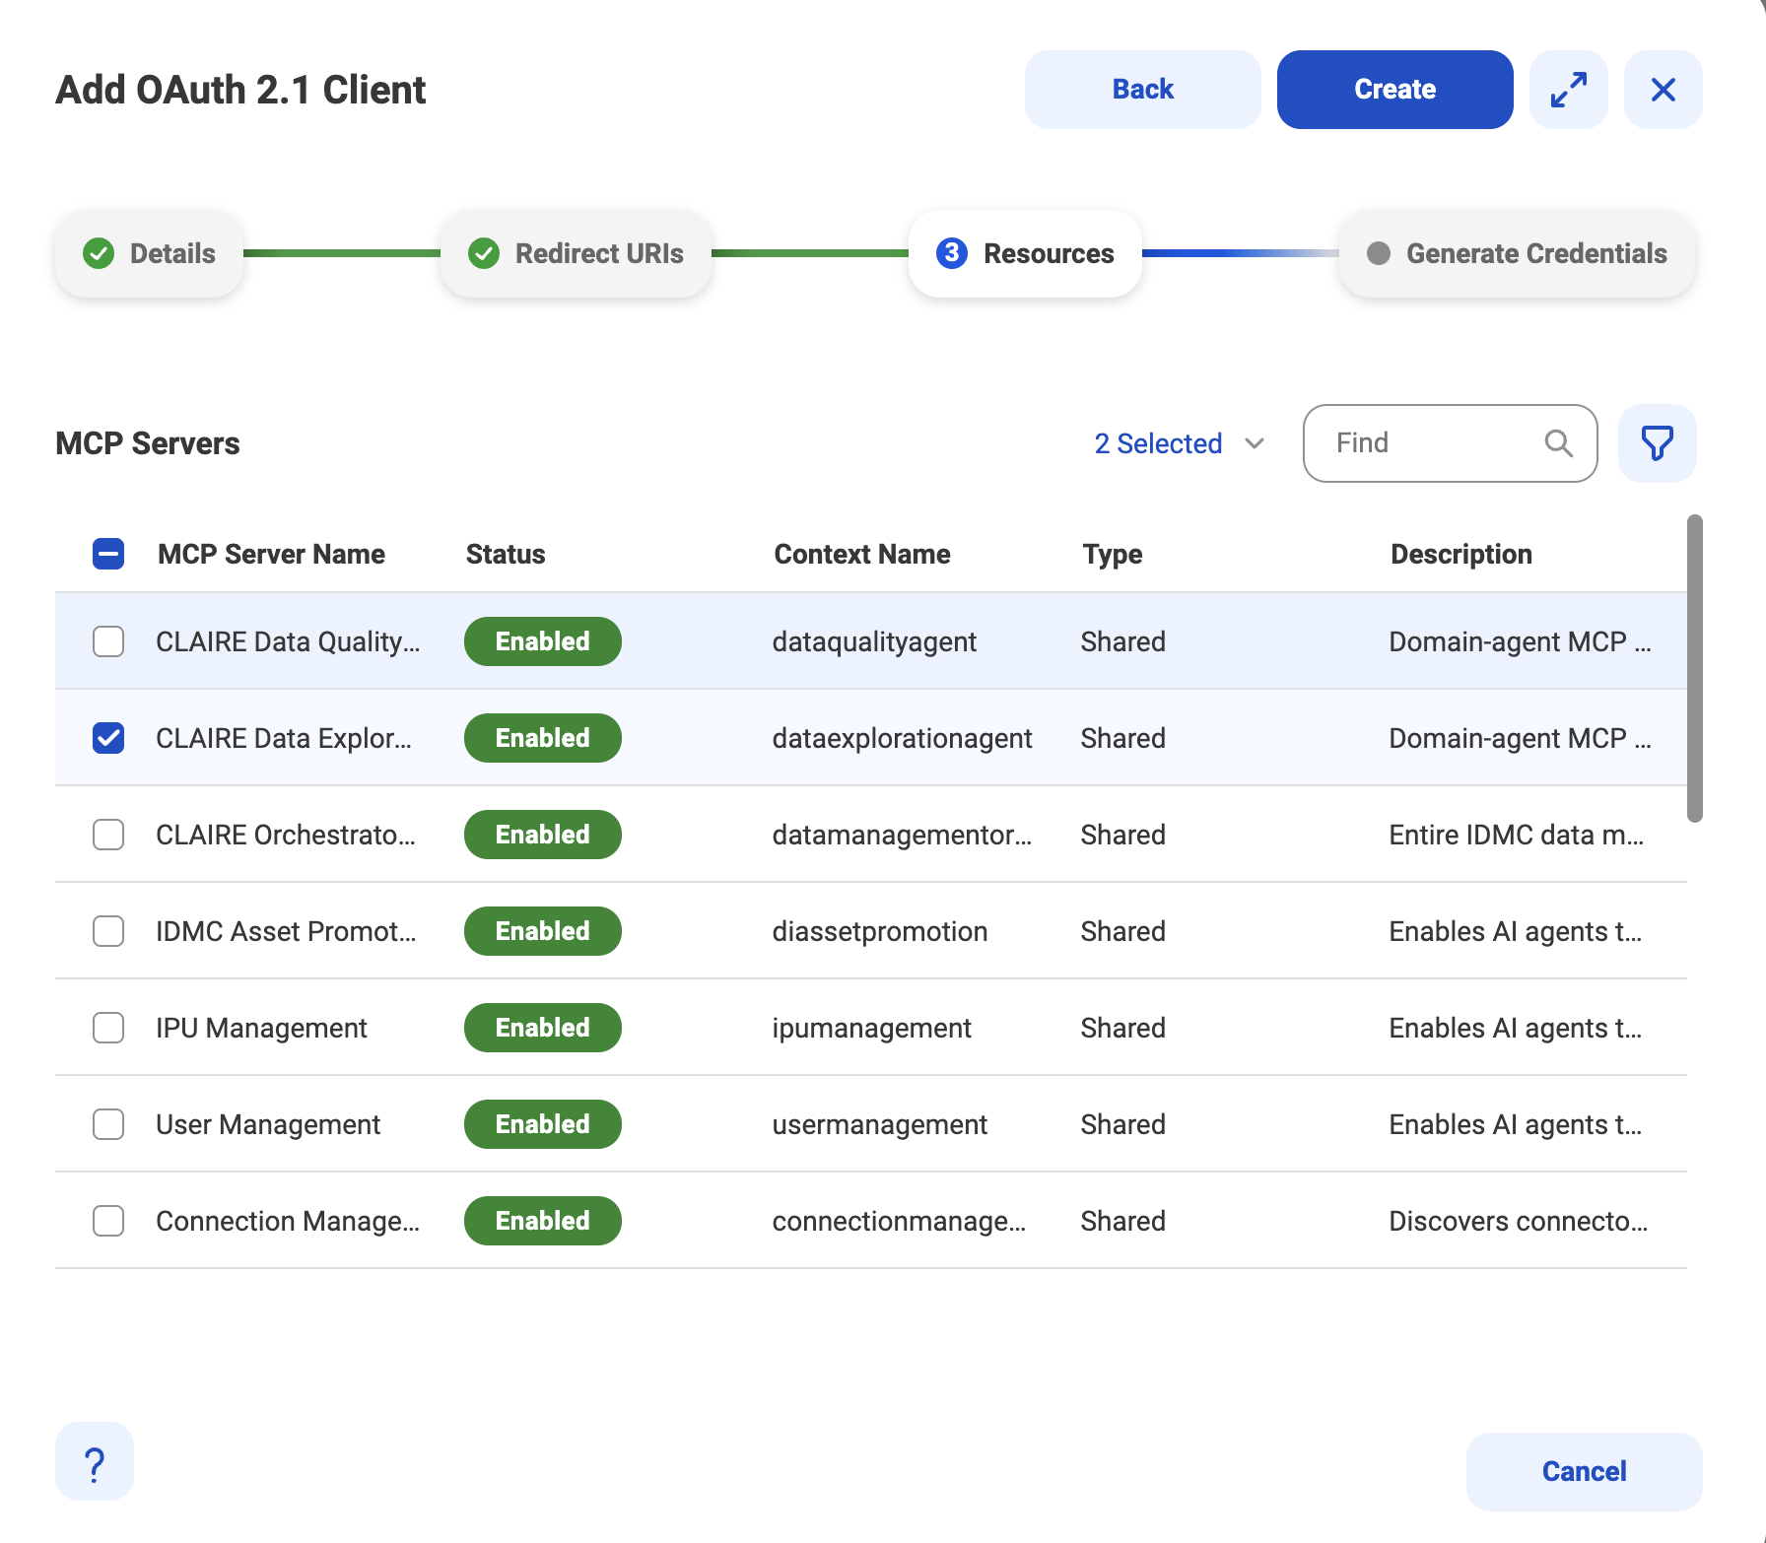1766x1543 pixels.
Task: Click the 'Entire IDMC data m...' description
Action: point(1517,835)
